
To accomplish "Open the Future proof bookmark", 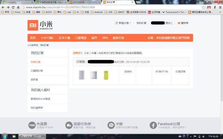I will [x=174, y=12].
